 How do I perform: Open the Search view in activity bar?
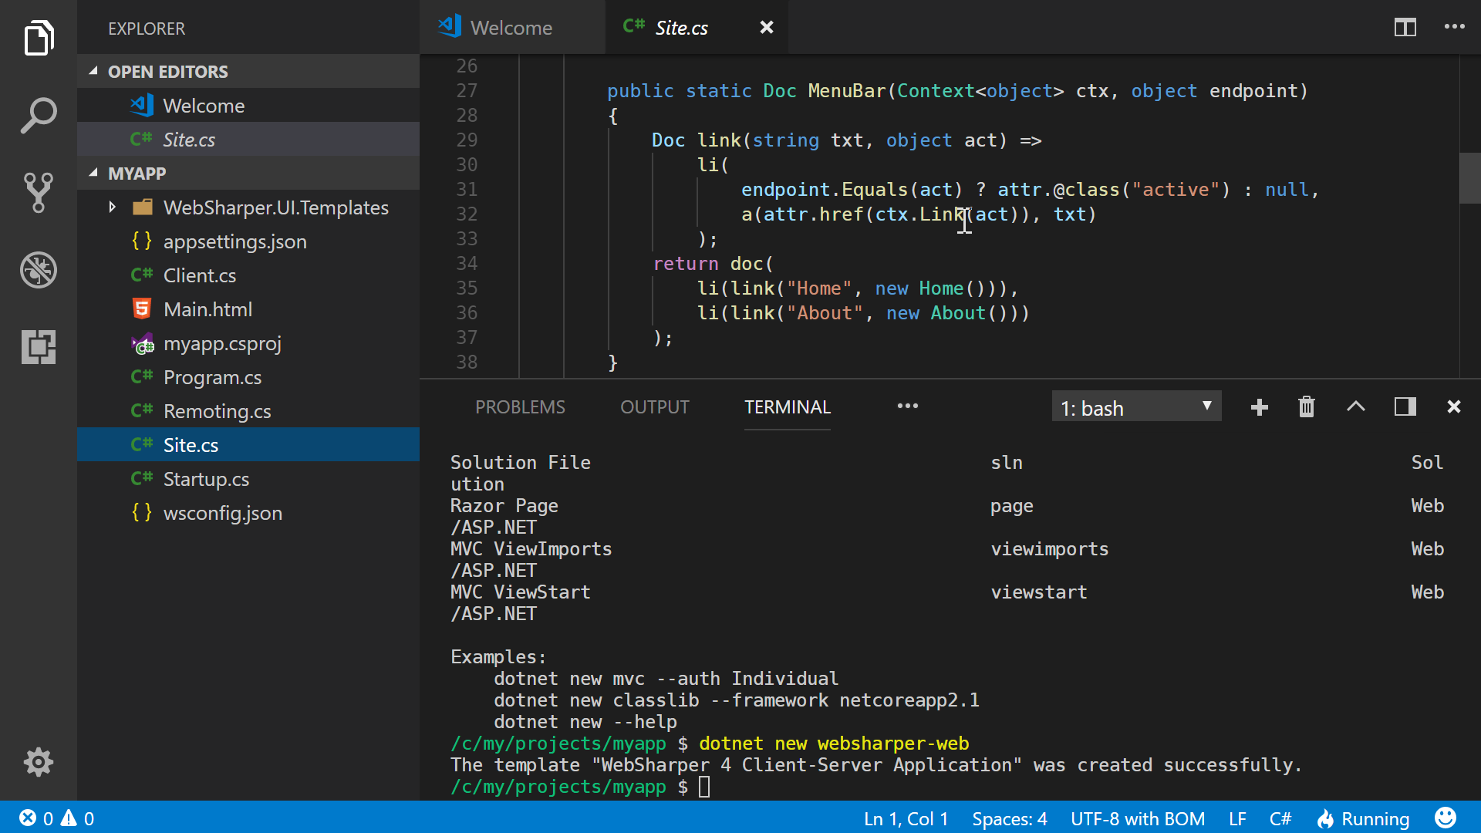[39, 116]
